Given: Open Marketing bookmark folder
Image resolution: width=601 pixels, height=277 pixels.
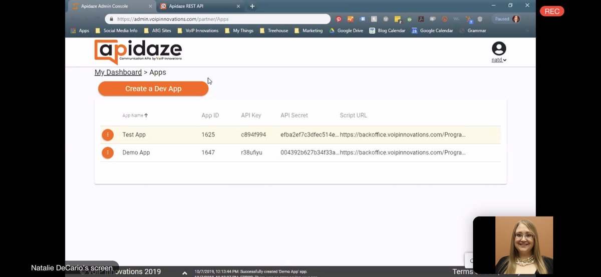Looking at the screenshot, I should (309, 30).
